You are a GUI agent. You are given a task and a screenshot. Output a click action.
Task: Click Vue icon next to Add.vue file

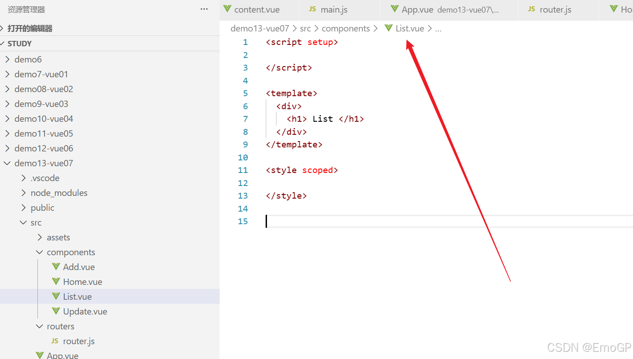pyautogui.click(x=56, y=266)
